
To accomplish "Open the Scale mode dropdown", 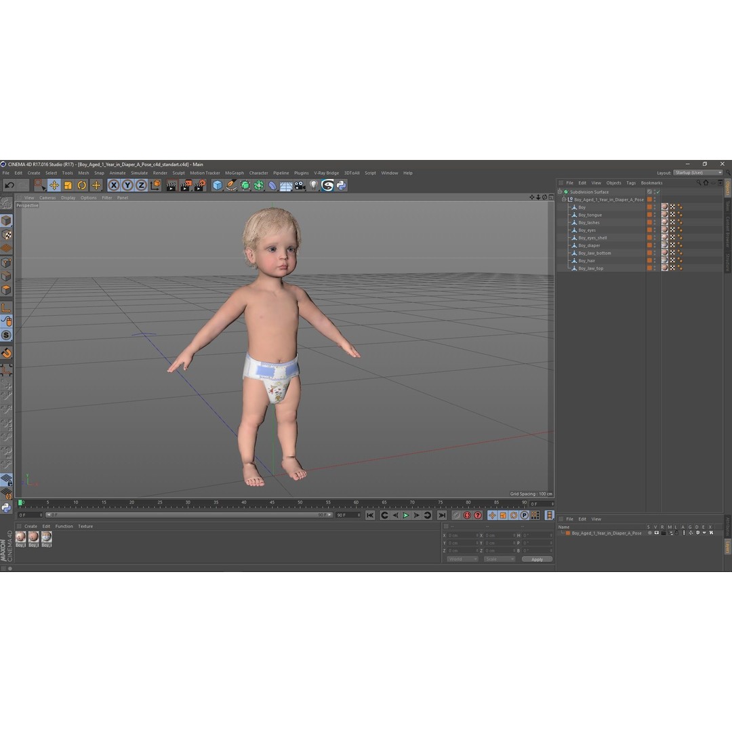I will (499, 559).
